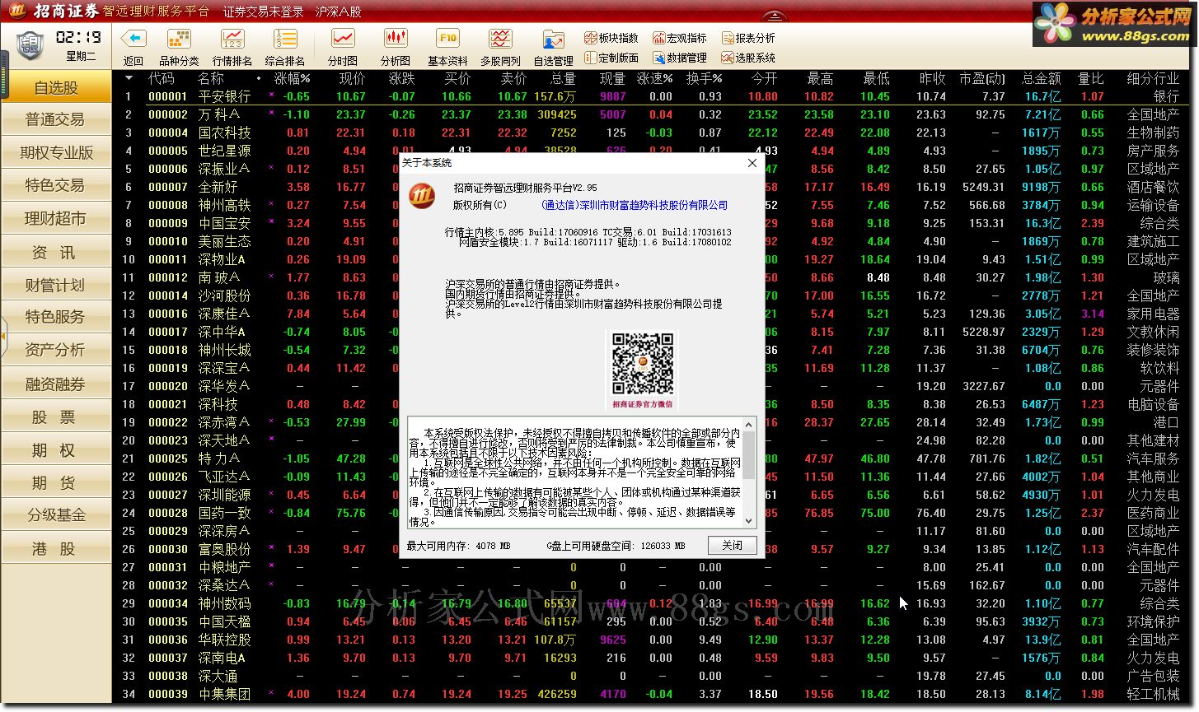Open the 资产分析 sidebar tab
Viewport: 1199px width, 712px height.
56,351
